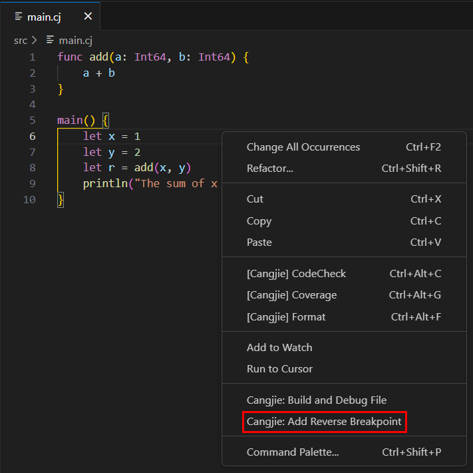
Task: Click the main.cj breadcrumb file icon
Action: pyautogui.click(x=50, y=41)
